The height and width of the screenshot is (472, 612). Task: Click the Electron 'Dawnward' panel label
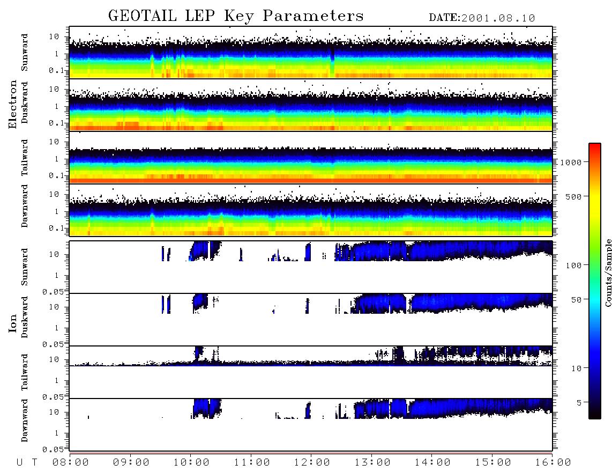[x=24, y=206]
